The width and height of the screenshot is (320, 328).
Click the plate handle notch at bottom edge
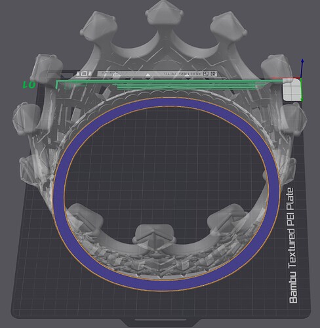click(x=160, y=320)
